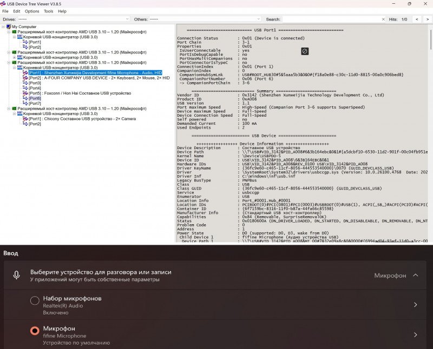Image resolution: width=433 pixels, height=349 pixels.
Task: Open the Options menu
Action: (x=32, y=11)
